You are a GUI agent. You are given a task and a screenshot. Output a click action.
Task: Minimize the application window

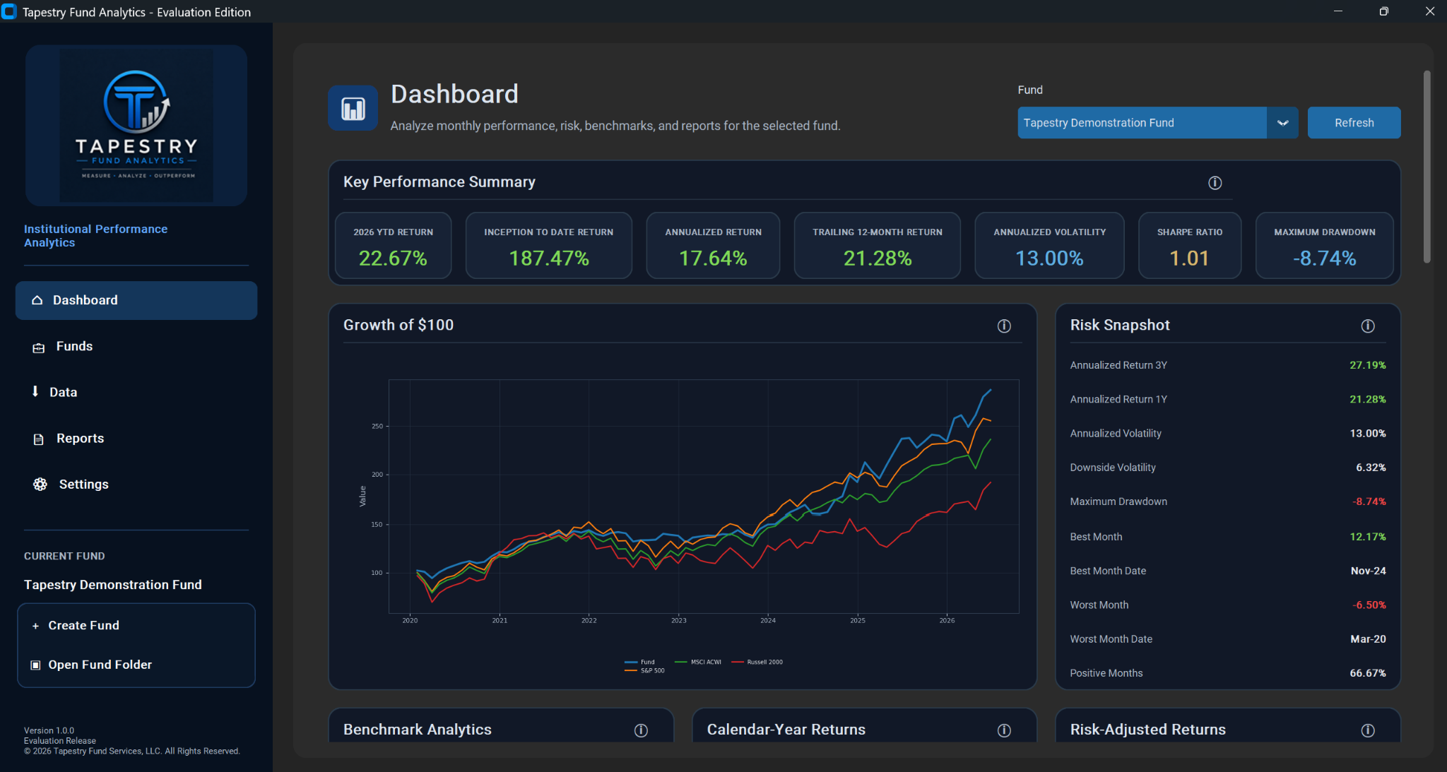[x=1337, y=11]
